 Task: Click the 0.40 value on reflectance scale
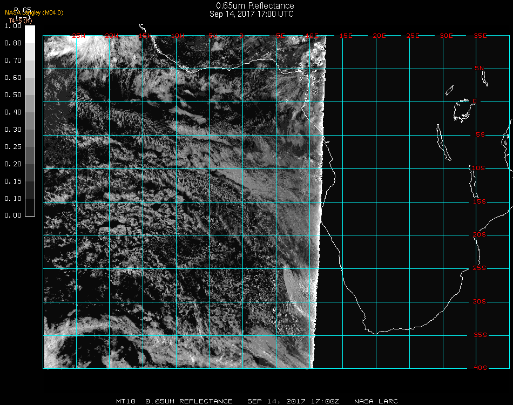(x=13, y=112)
